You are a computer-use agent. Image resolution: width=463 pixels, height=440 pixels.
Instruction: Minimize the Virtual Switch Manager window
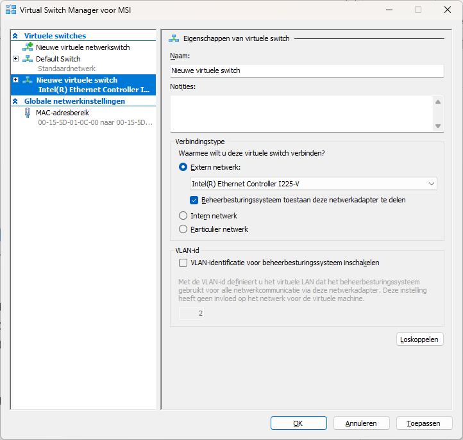point(389,10)
